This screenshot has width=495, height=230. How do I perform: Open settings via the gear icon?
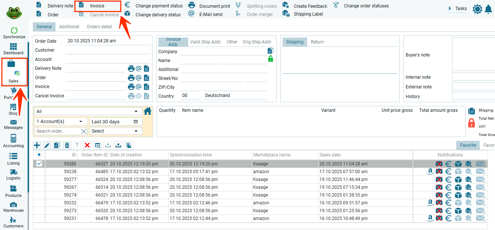coord(477,9)
